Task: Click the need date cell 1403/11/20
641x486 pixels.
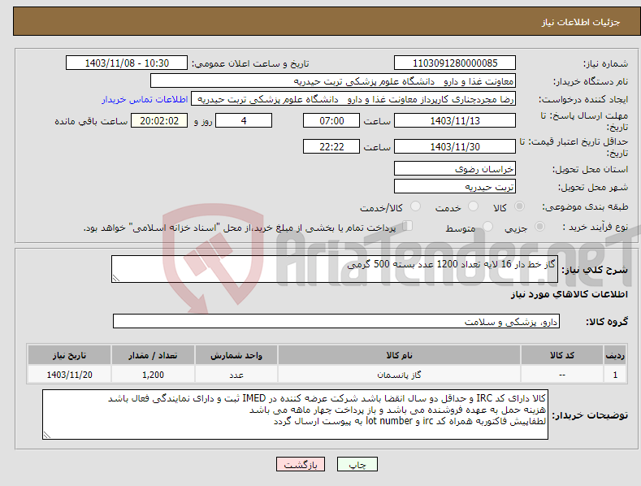Action: click(x=70, y=375)
